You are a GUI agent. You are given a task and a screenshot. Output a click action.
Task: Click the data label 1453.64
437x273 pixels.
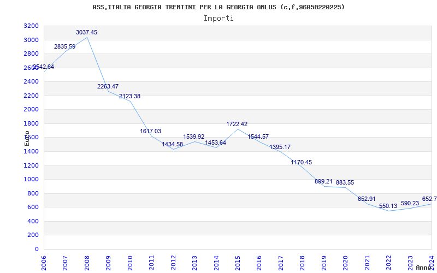point(215,143)
